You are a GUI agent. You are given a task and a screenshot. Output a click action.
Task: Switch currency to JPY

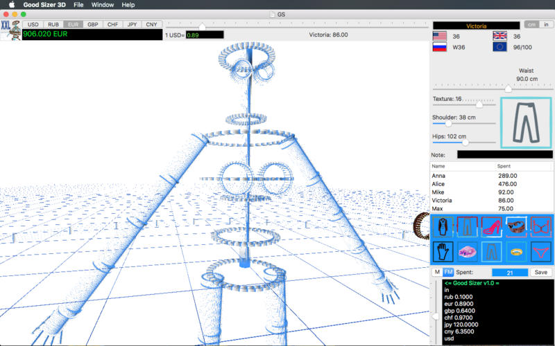132,24
